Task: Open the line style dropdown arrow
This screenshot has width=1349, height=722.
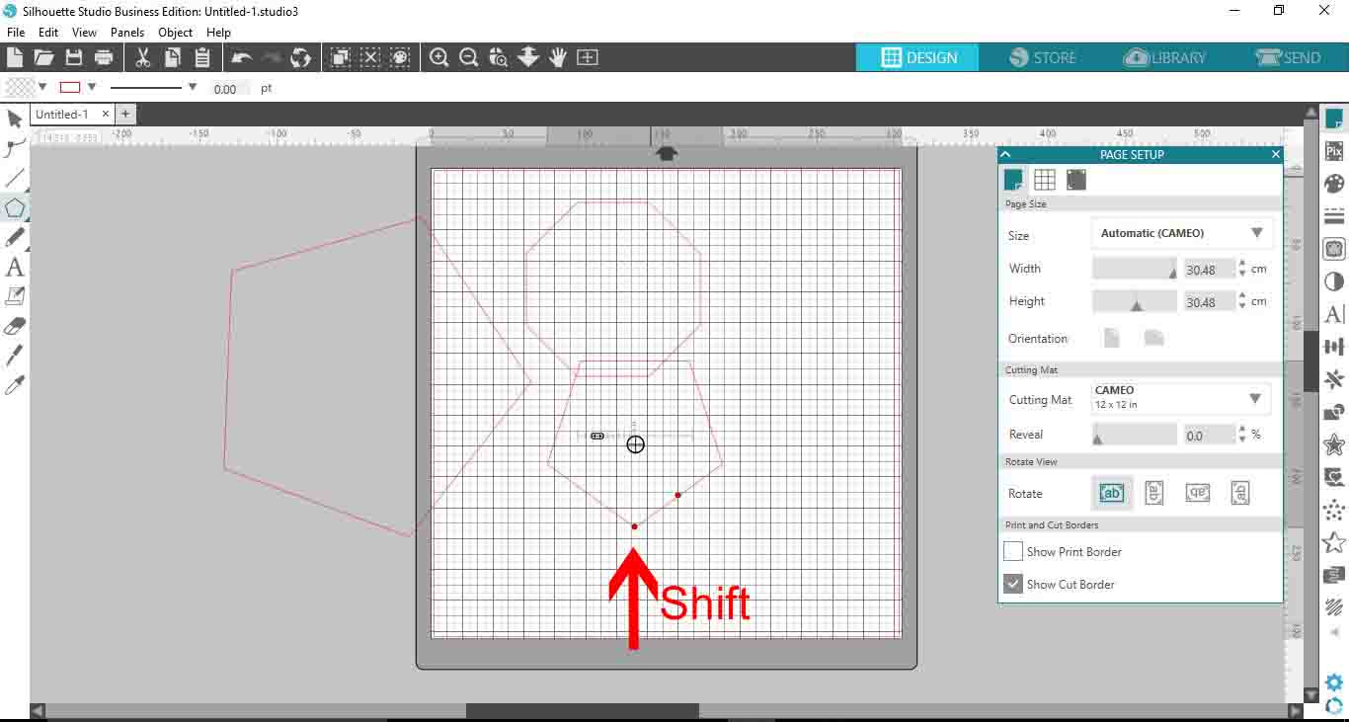Action: 193,87
